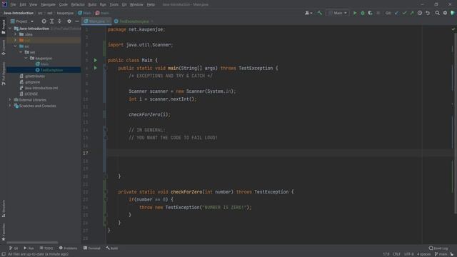Select Main class in project tree
The width and height of the screenshot is (457, 257).
tap(44, 64)
